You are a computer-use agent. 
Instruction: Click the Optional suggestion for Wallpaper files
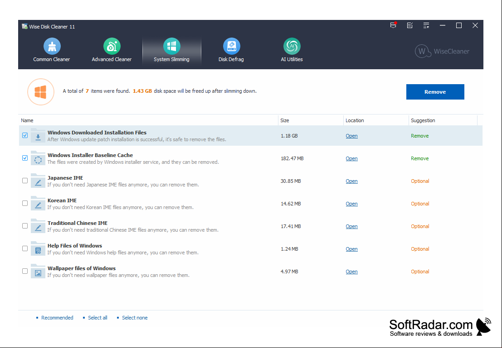pos(420,272)
